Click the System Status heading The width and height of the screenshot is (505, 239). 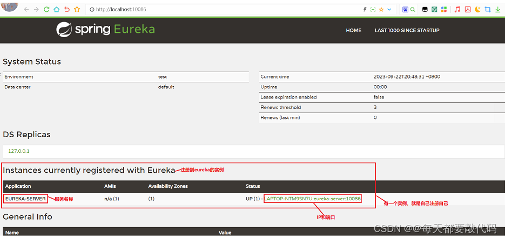coord(32,61)
